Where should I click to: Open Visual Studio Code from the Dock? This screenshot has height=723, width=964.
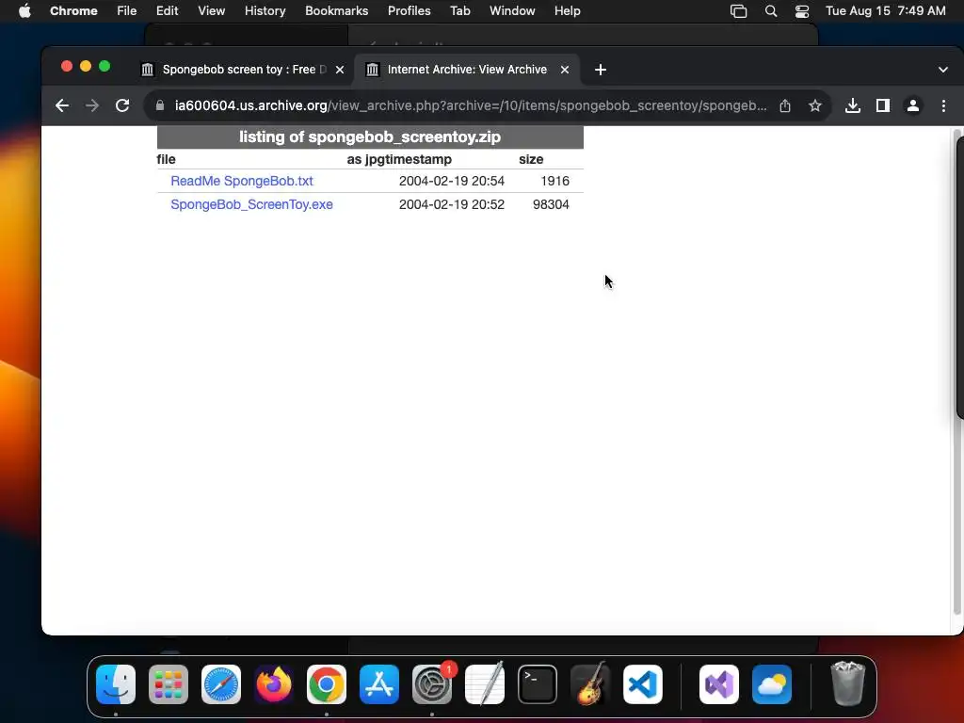[x=643, y=684]
